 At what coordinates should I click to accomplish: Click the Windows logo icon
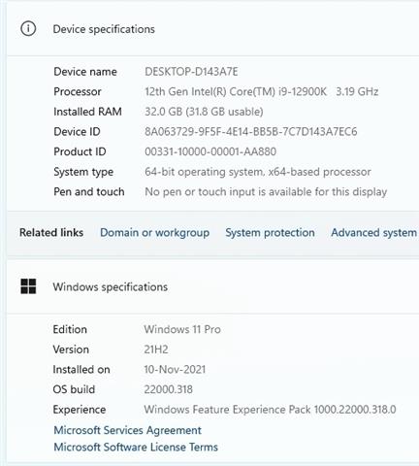coord(28,286)
